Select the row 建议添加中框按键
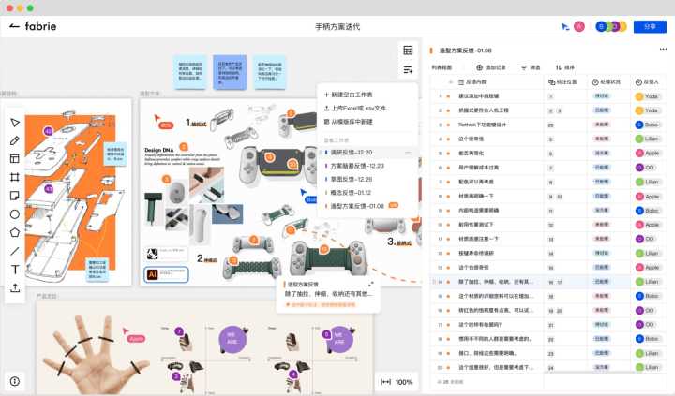The image size is (675, 396). point(548,96)
